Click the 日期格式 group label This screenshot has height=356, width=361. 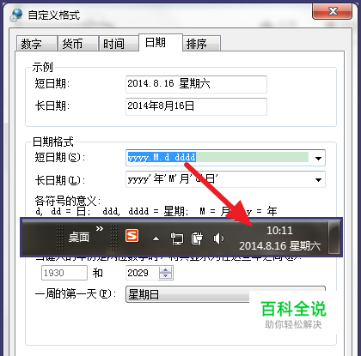pos(53,142)
